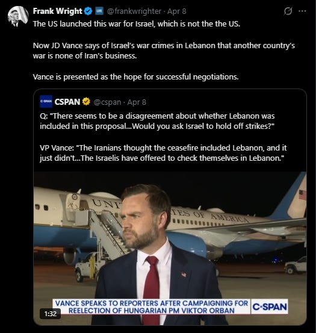Click CSPAN's gold verified badge
The width and height of the screenshot is (316, 333).
point(86,102)
